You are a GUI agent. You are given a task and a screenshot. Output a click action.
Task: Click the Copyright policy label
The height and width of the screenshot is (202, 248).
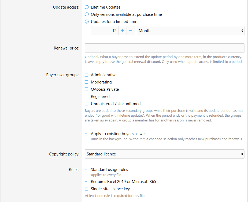click(64, 154)
